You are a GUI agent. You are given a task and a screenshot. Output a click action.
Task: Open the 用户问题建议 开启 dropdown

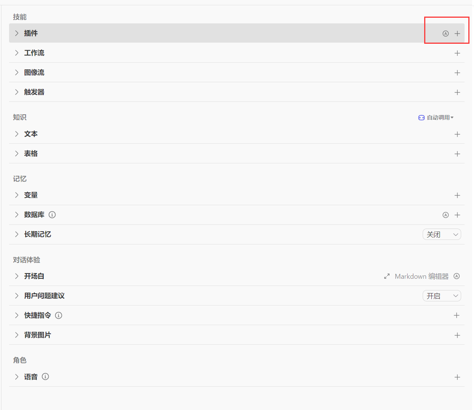pos(442,296)
